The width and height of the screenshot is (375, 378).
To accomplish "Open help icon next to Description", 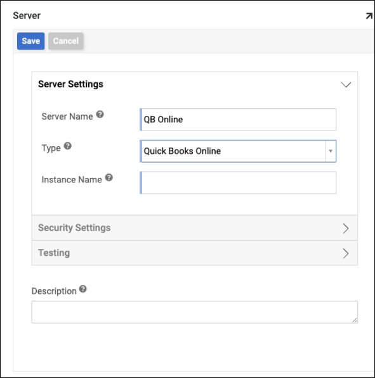I will (83, 289).
